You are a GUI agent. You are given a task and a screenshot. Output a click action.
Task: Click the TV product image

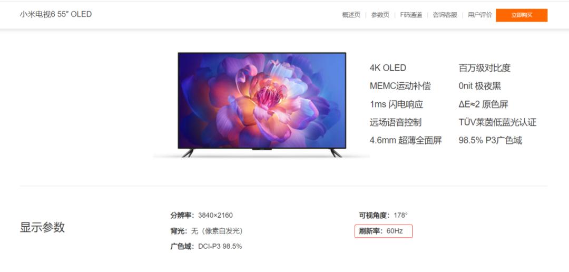click(x=262, y=104)
